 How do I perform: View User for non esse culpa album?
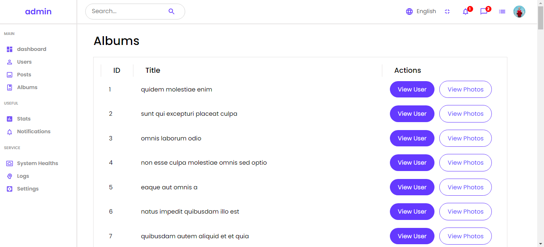point(412,163)
